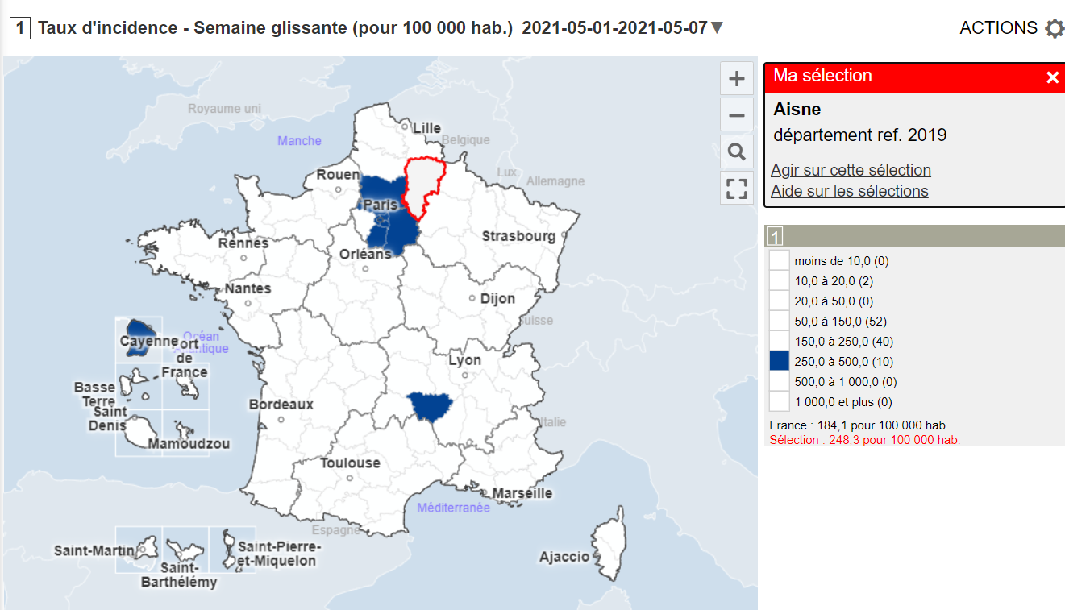Click the Cayenne inset map thumbnail
Image resolution: width=1065 pixels, height=610 pixels.
tap(139, 338)
